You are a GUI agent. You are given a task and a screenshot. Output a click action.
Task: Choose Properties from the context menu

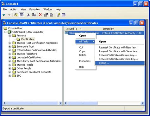click(x=85, y=61)
